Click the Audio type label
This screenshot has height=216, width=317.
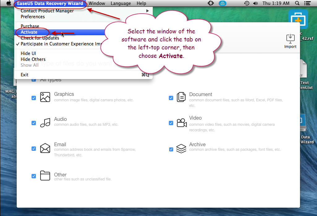point(60,119)
